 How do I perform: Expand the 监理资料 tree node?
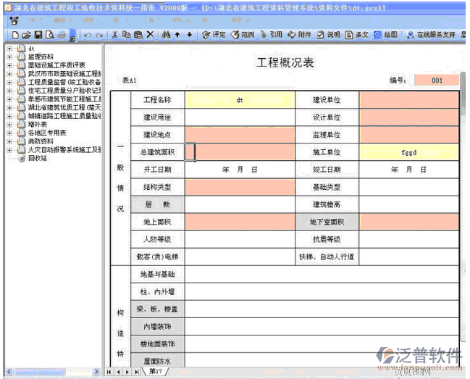[x=9, y=57]
